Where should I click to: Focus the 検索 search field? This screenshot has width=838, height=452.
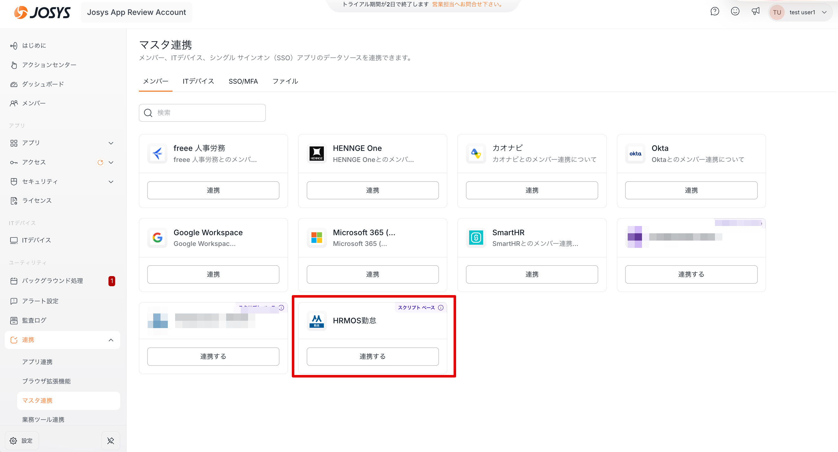point(202,113)
